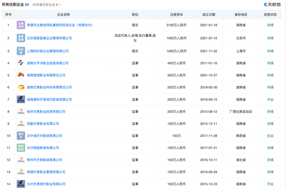Click 上海市 region cell
Screen dimensions: 286x189
coord(241,51)
